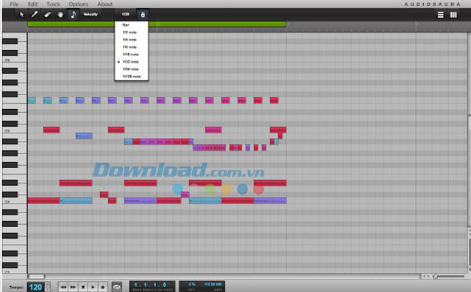Click the rewind transport button
This screenshot has height=292, width=471.
pyautogui.click(x=63, y=287)
